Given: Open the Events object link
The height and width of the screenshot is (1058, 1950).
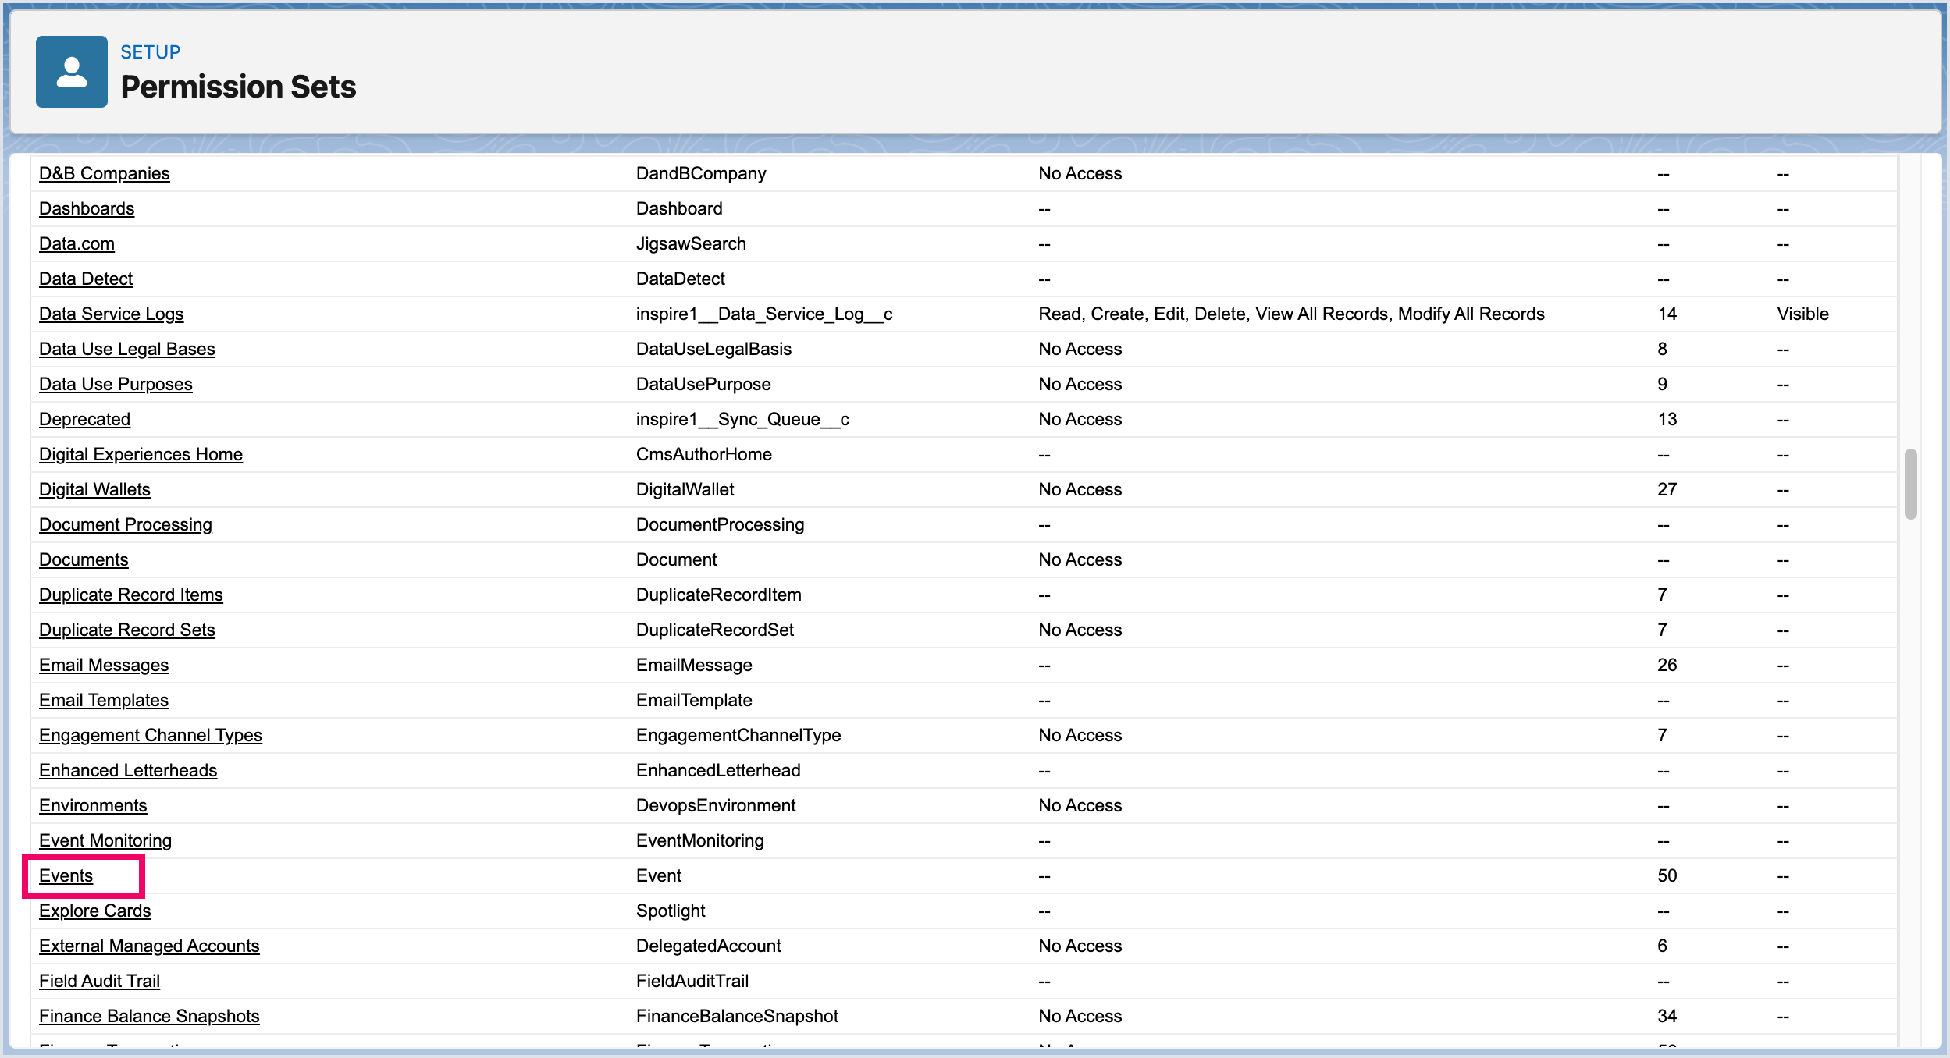Looking at the screenshot, I should pos(66,875).
